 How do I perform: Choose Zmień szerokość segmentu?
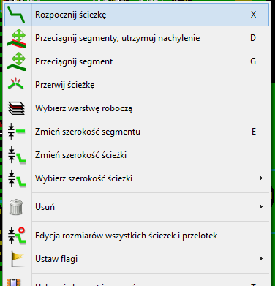pos(137,132)
